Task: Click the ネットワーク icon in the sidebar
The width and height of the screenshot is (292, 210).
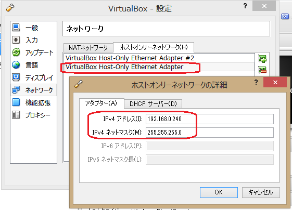Action: point(16,89)
